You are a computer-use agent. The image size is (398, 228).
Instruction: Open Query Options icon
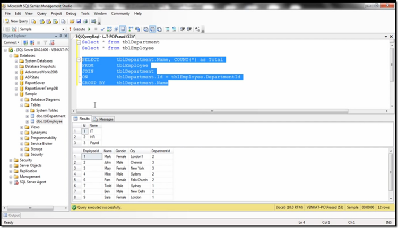tap(116, 29)
